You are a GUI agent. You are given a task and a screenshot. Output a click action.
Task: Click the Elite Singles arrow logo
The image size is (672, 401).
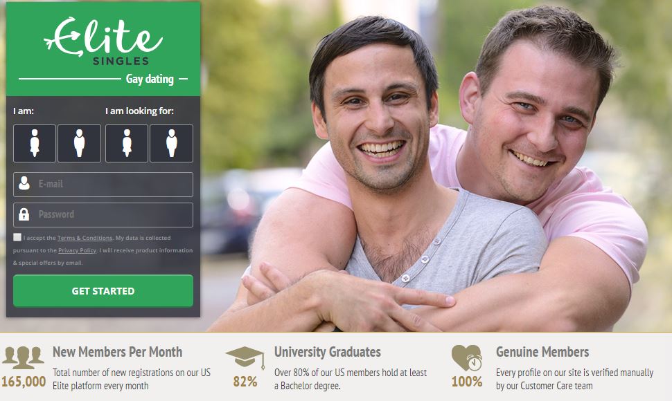coord(103,41)
